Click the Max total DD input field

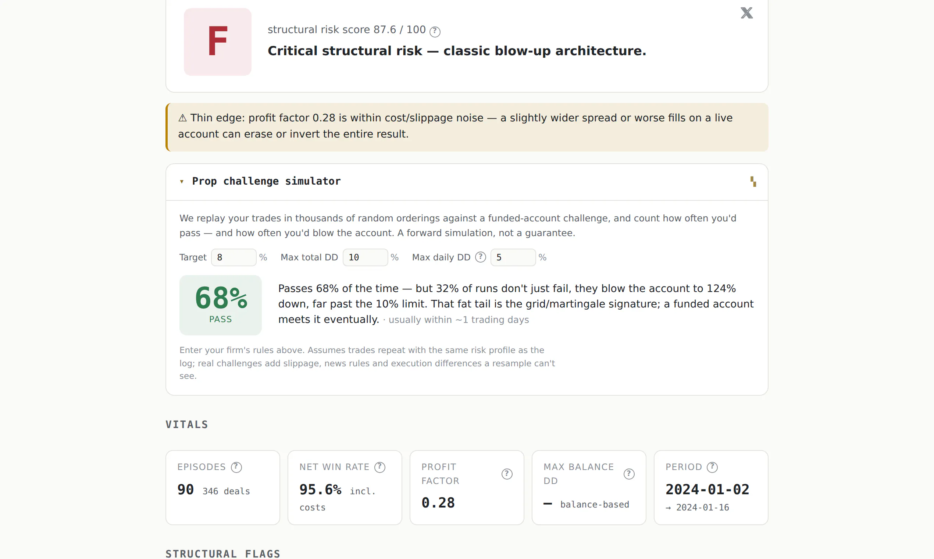pyautogui.click(x=365, y=258)
